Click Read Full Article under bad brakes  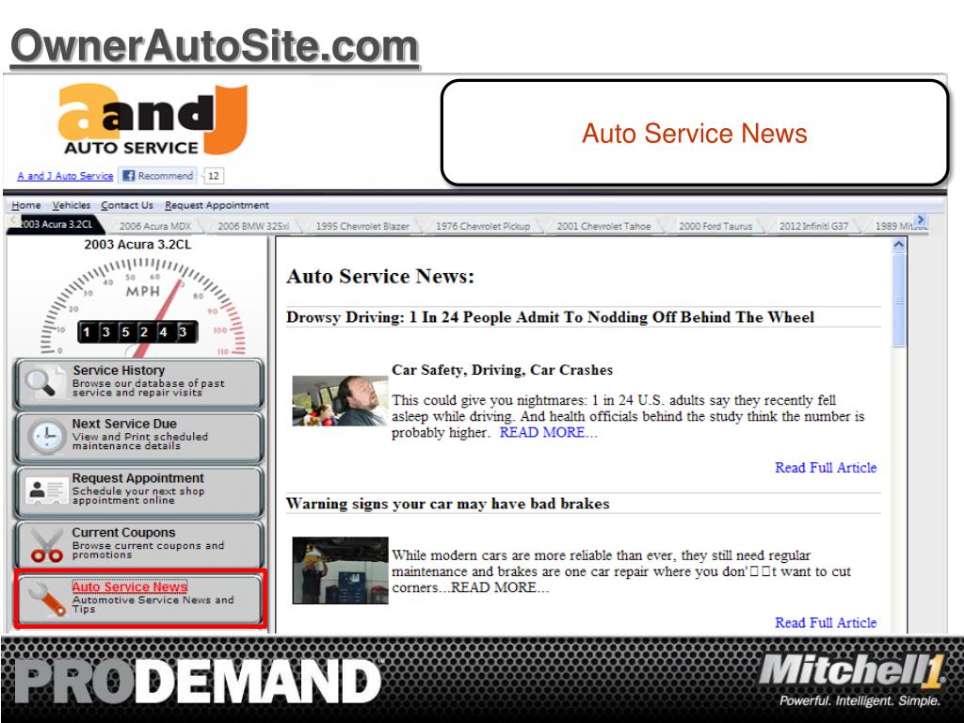click(x=826, y=622)
